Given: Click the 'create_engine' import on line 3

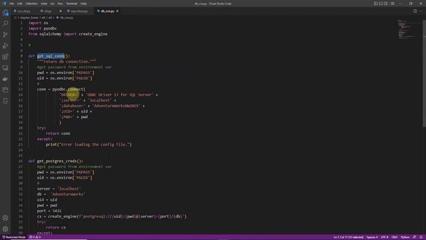Looking at the screenshot, I should [93, 34].
